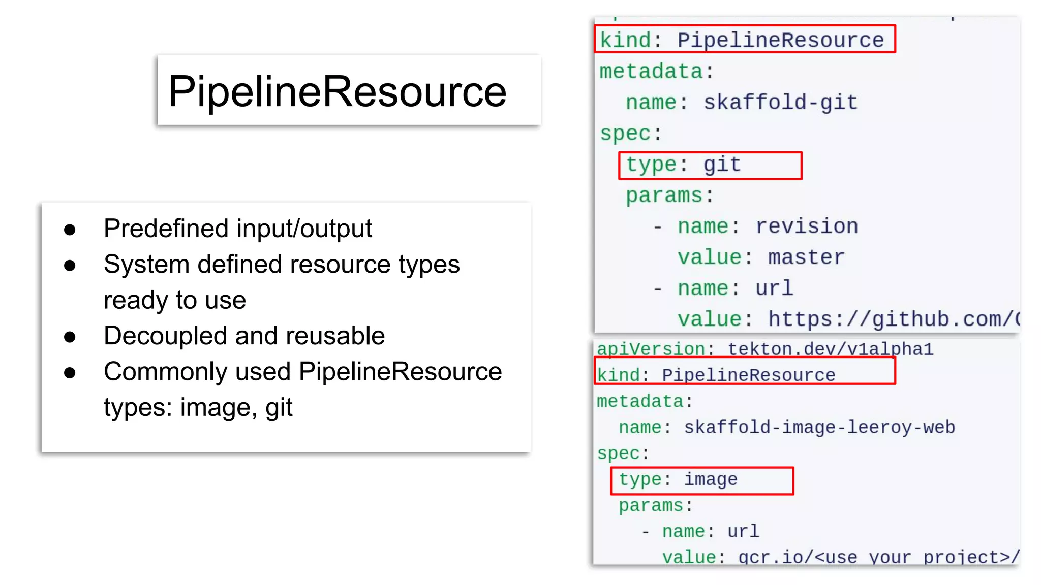Click the 'name: revision' parameter line
The image size is (1041, 585).
[x=756, y=226]
